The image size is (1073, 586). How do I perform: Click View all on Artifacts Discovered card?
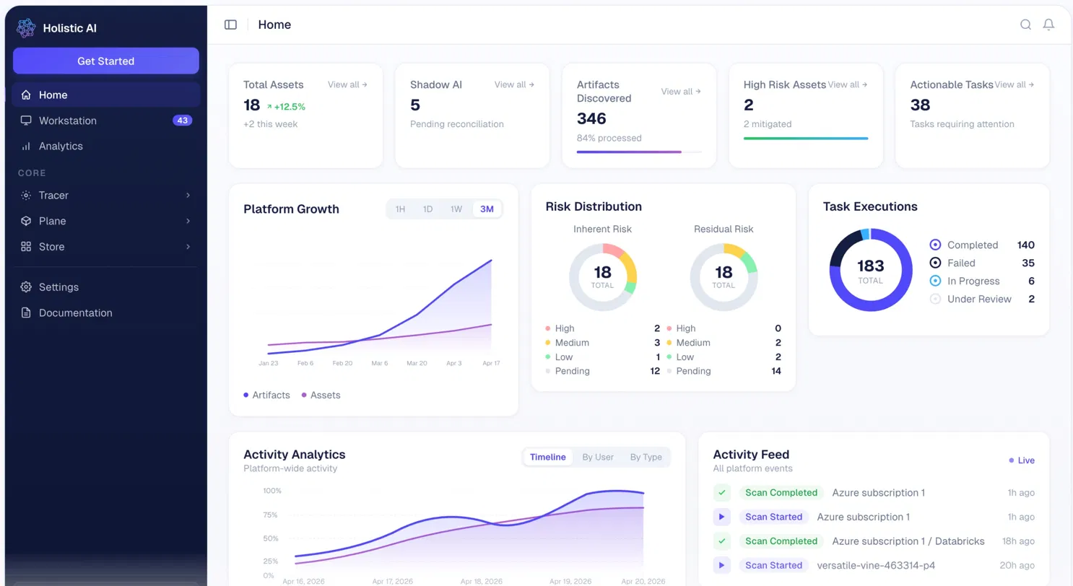tap(681, 92)
